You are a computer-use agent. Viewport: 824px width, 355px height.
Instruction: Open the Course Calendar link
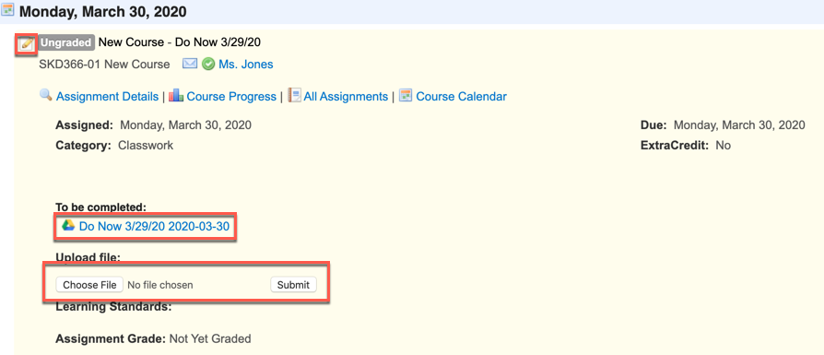click(462, 97)
